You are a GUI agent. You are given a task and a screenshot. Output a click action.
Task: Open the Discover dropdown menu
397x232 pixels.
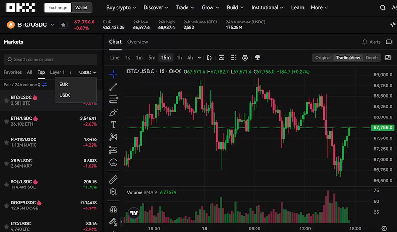156,8
